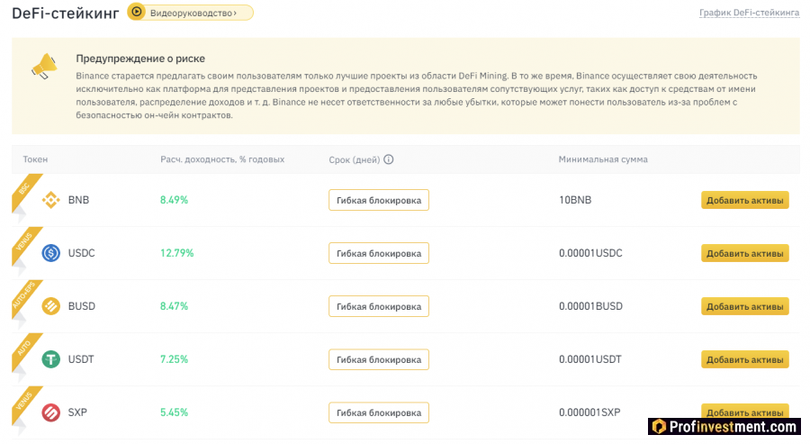Image resolution: width=810 pixels, height=444 pixels.
Task: Click Добавить активы for SXP
Action: [x=745, y=411]
